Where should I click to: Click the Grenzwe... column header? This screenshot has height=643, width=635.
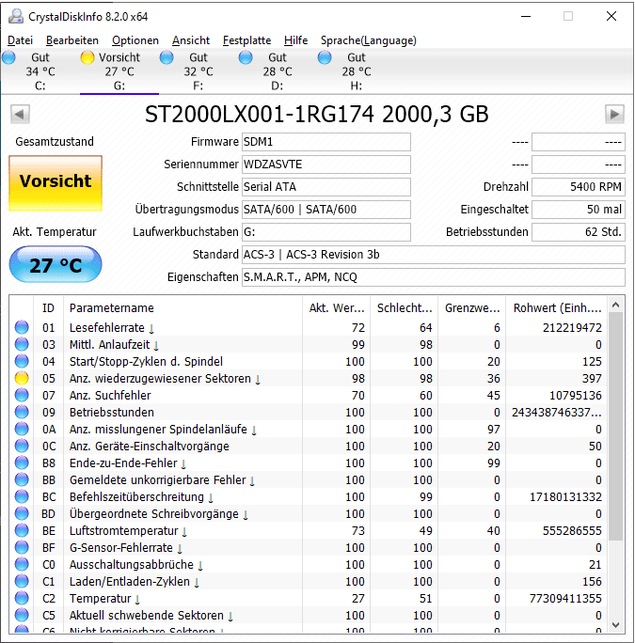click(472, 308)
